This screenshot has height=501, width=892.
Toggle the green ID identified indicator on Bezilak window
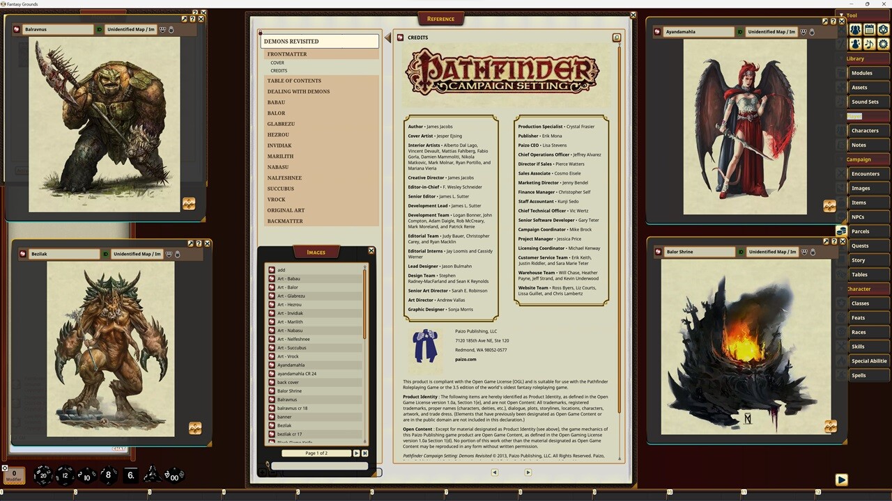pos(105,254)
